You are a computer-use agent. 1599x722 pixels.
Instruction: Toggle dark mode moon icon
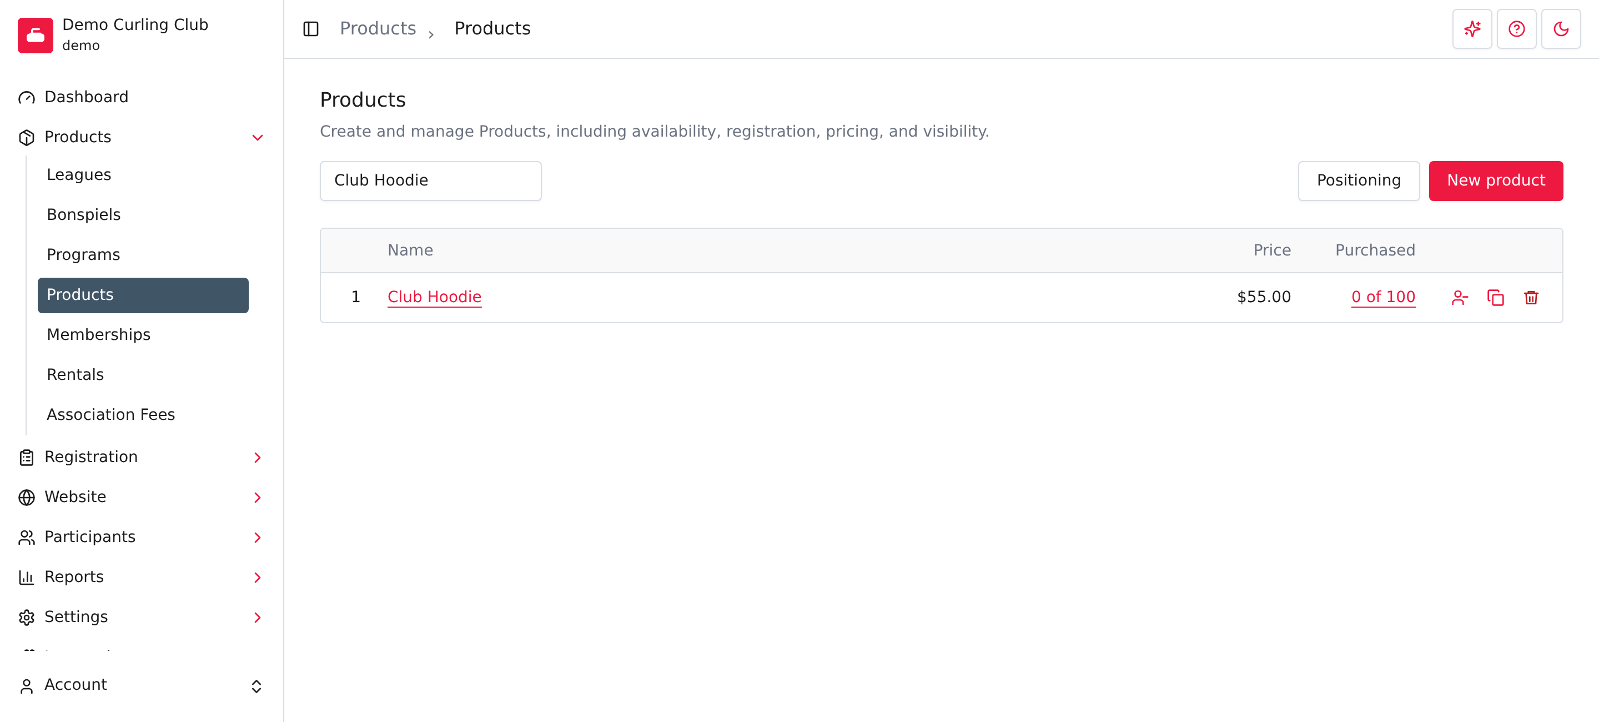pos(1561,29)
